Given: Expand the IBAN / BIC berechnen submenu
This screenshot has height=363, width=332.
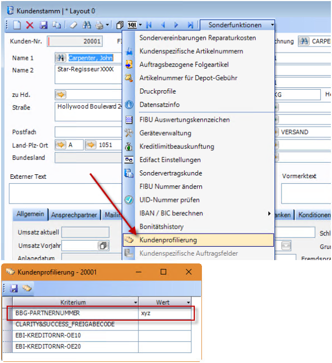Looking at the screenshot, I should coord(270,213).
